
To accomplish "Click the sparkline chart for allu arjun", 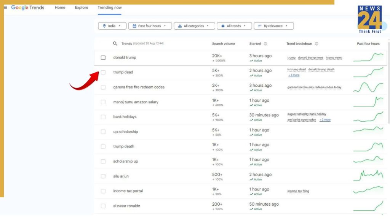I will 368,176.
